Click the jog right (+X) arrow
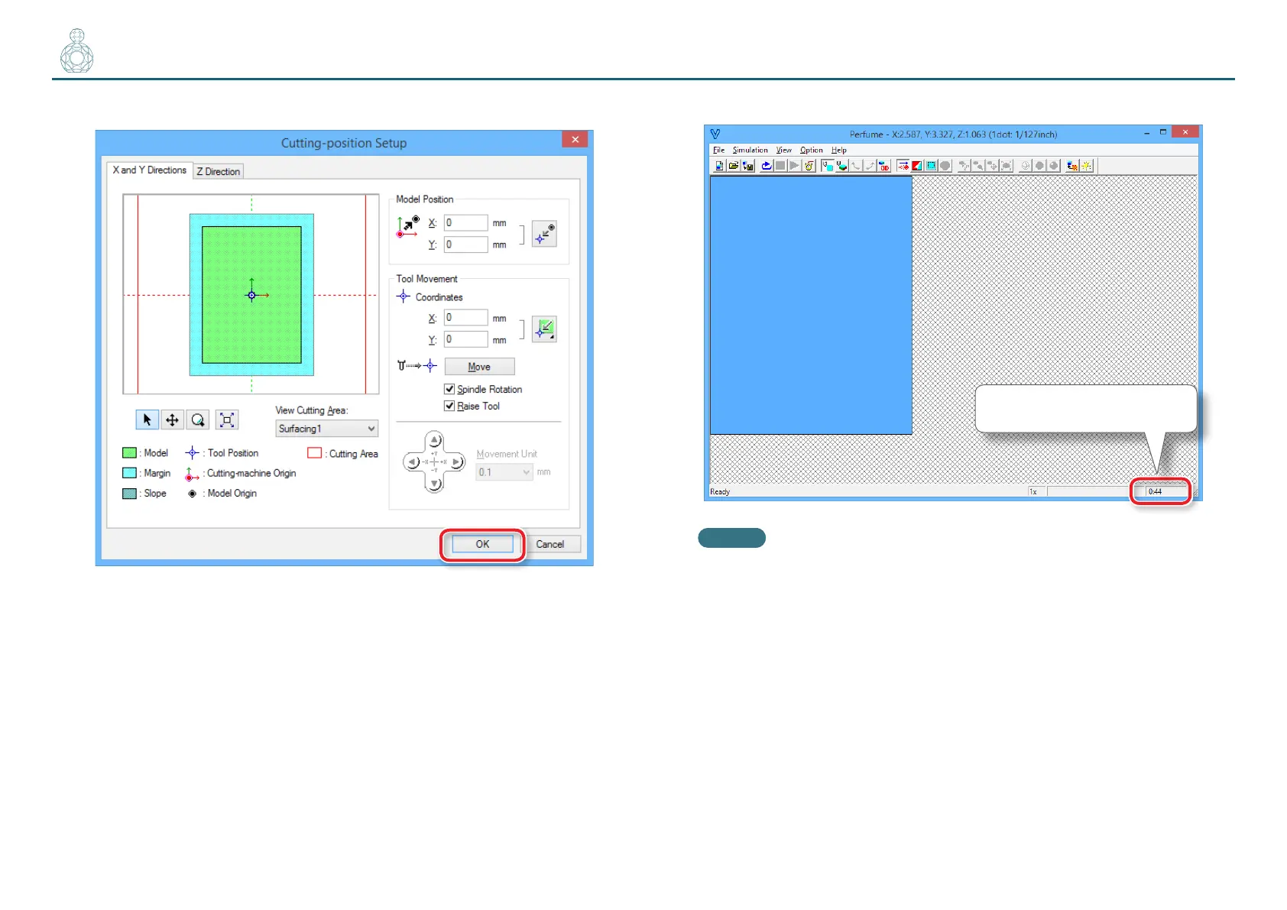Screen dimensions: 1287x910 456,462
